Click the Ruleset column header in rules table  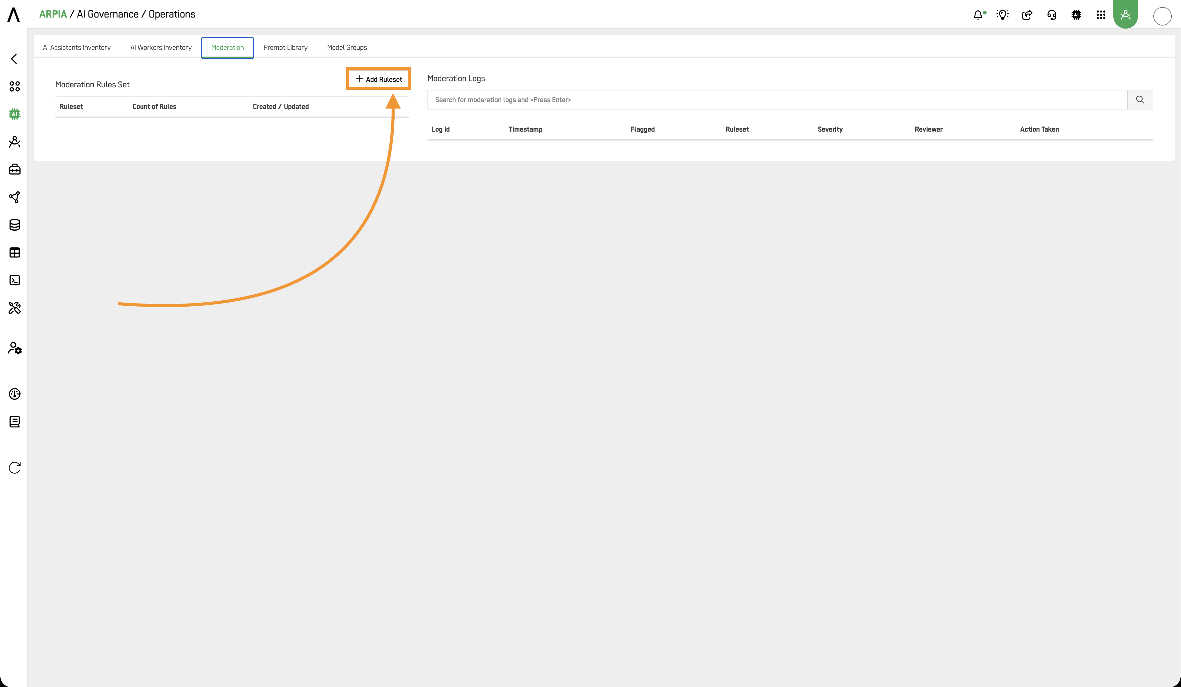pos(71,106)
